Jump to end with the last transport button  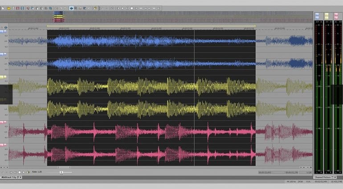pyautogui.click(x=159, y=8)
